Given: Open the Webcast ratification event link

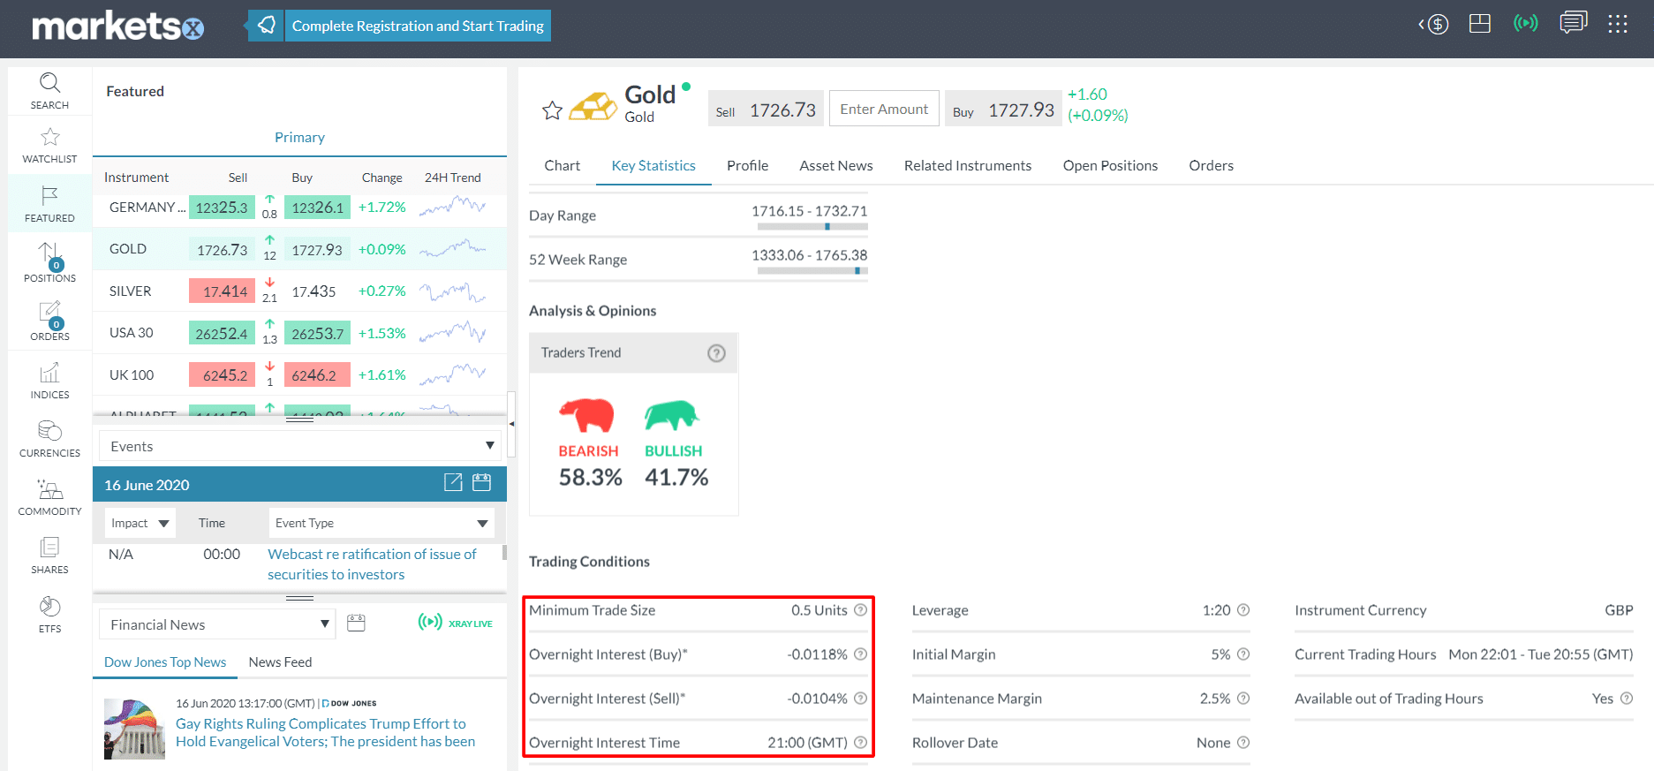Looking at the screenshot, I should coord(372,563).
